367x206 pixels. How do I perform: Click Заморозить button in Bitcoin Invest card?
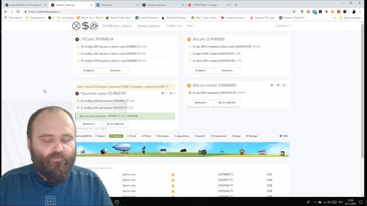point(201,102)
